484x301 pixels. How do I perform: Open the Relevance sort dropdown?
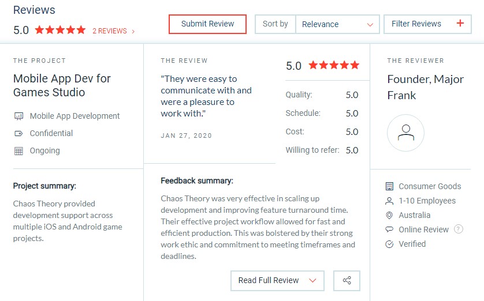pos(337,24)
